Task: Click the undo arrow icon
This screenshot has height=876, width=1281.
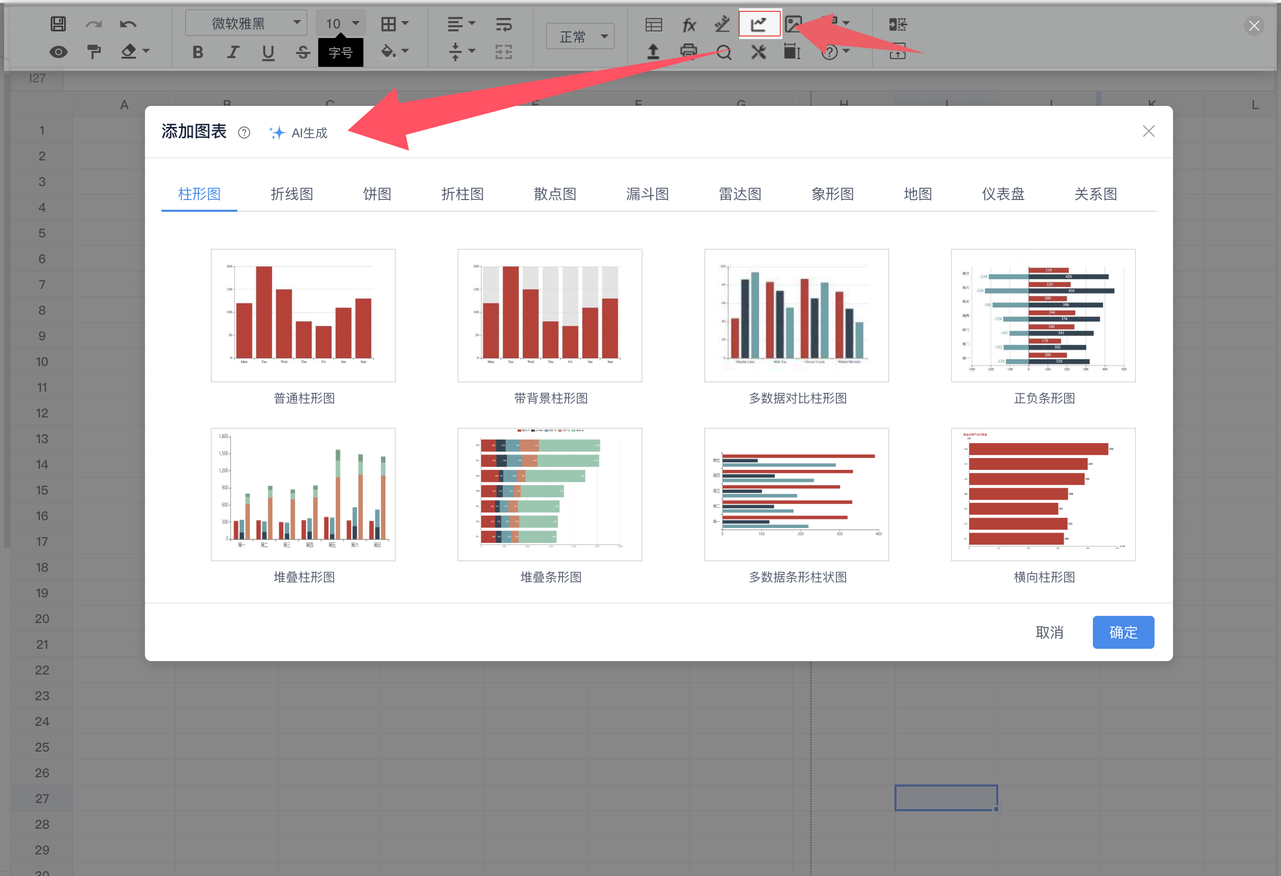Action: tap(128, 24)
